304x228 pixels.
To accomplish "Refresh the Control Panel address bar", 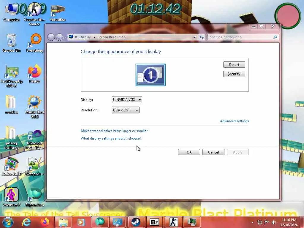I will pyautogui.click(x=202, y=37).
